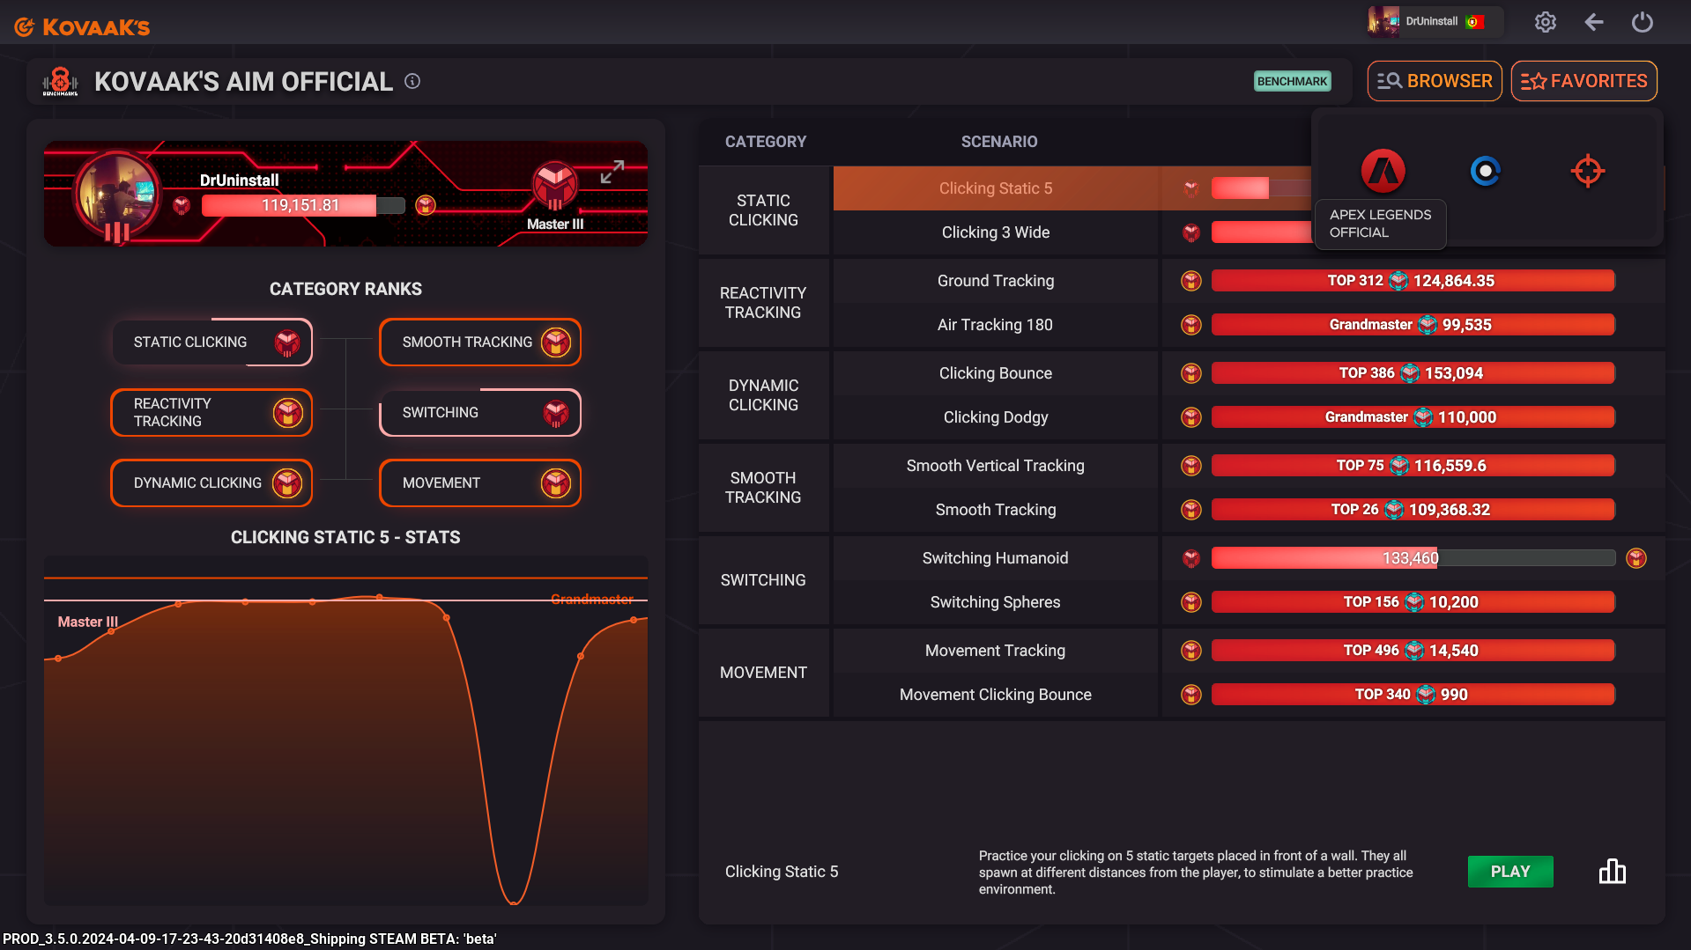Image resolution: width=1691 pixels, height=950 pixels.
Task: Click the Scenario column header
Action: [x=999, y=142]
